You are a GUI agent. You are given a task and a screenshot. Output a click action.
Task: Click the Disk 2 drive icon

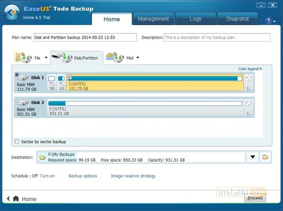(23, 102)
